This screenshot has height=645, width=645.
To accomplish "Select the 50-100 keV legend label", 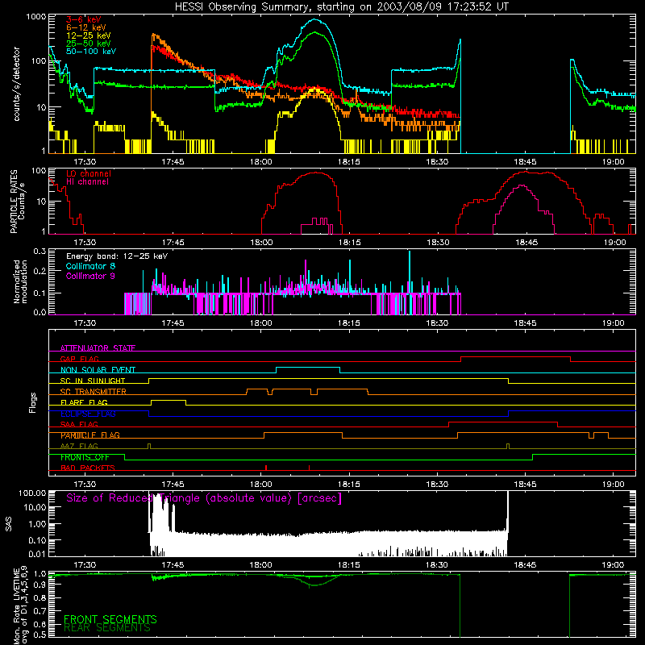I will tap(90, 52).
